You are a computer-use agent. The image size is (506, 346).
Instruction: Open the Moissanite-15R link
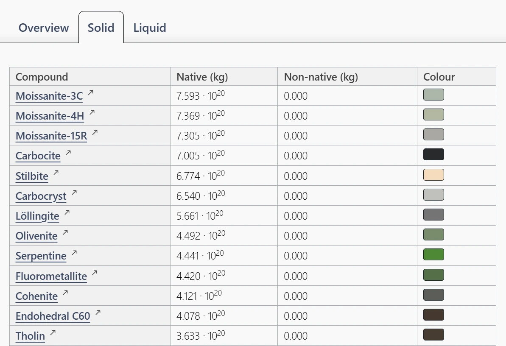pos(51,136)
